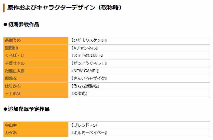Click the がっこうぐらし！ title cell
The image size is (213, 140).
(139, 63)
